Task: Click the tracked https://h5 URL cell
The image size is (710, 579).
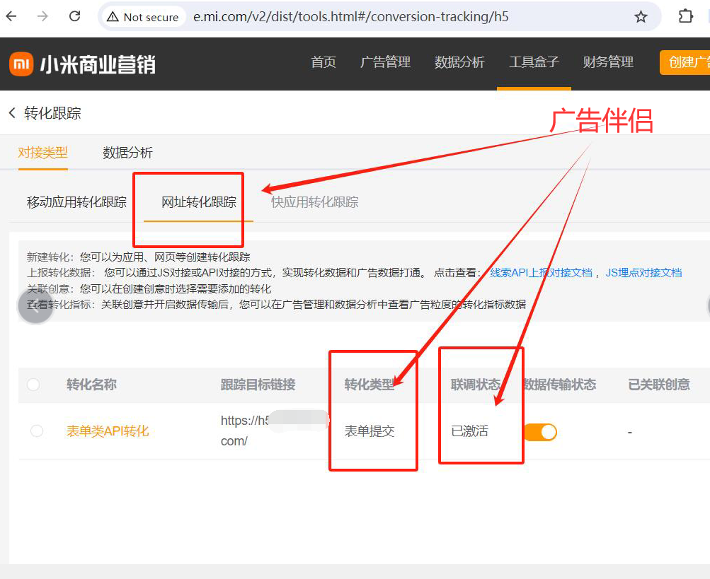Action: (x=274, y=431)
